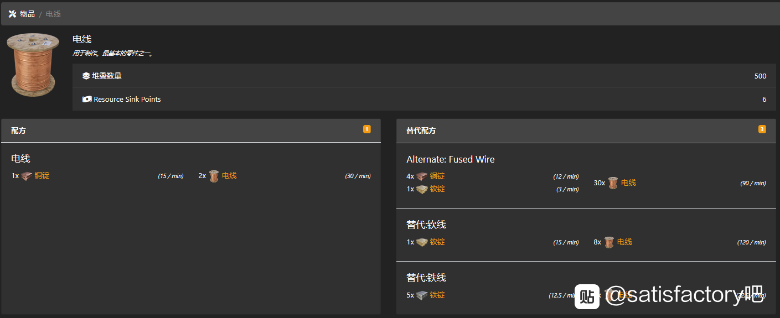Click the wire spool icon in default recipe
Viewport: 780px width, 318px height.
214,176
